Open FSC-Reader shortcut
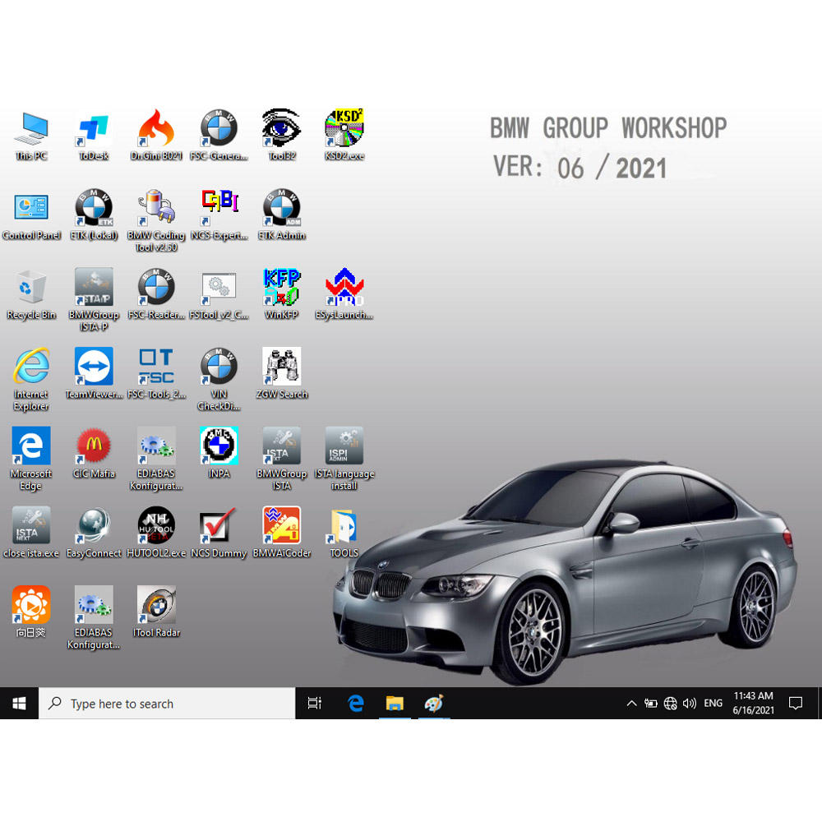 [156, 293]
